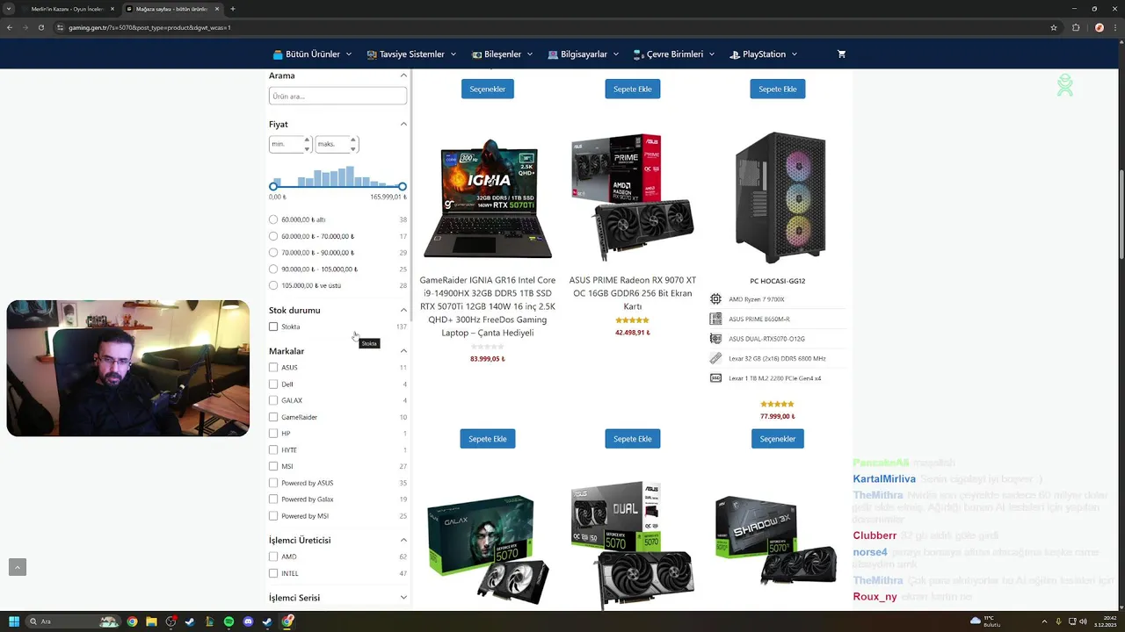The image size is (1125, 632).
Task: Tick the Dell brand checkbox
Action: tap(273, 384)
